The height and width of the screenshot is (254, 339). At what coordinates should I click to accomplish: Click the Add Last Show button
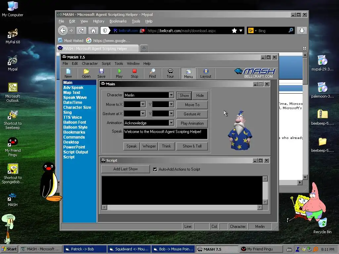(125, 169)
